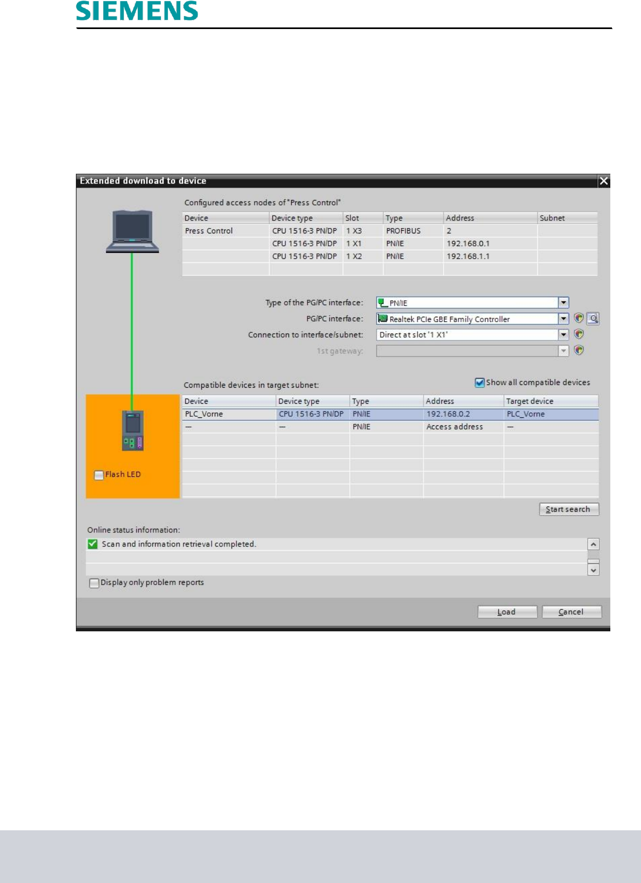Click the laptop PG/PC icon
Viewport: 641px width, 883px height.
[x=132, y=231]
